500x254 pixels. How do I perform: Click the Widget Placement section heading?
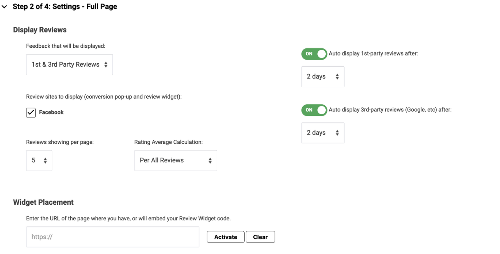(x=43, y=202)
